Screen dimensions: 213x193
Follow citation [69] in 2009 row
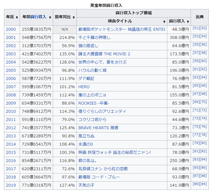click(196, 102)
